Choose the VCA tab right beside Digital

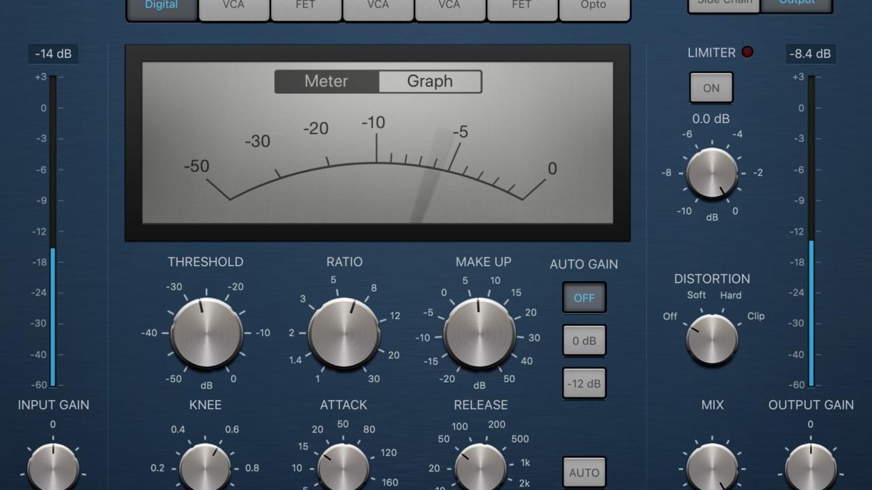tap(234, 9)
